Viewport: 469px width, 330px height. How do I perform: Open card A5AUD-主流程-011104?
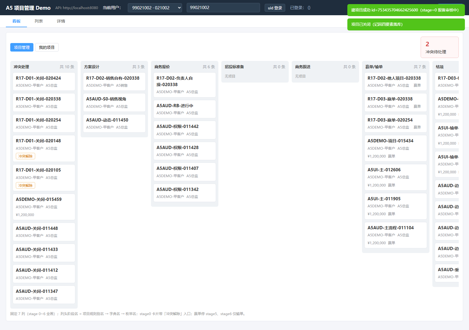396,235
